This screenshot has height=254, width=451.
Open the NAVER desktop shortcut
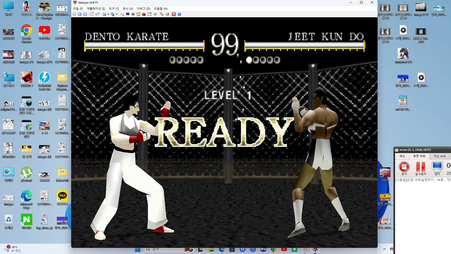coord(26,222)
